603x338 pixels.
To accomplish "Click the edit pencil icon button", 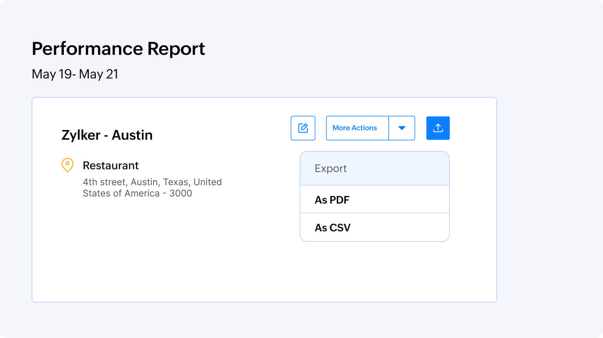I will (x=303, y=128).
